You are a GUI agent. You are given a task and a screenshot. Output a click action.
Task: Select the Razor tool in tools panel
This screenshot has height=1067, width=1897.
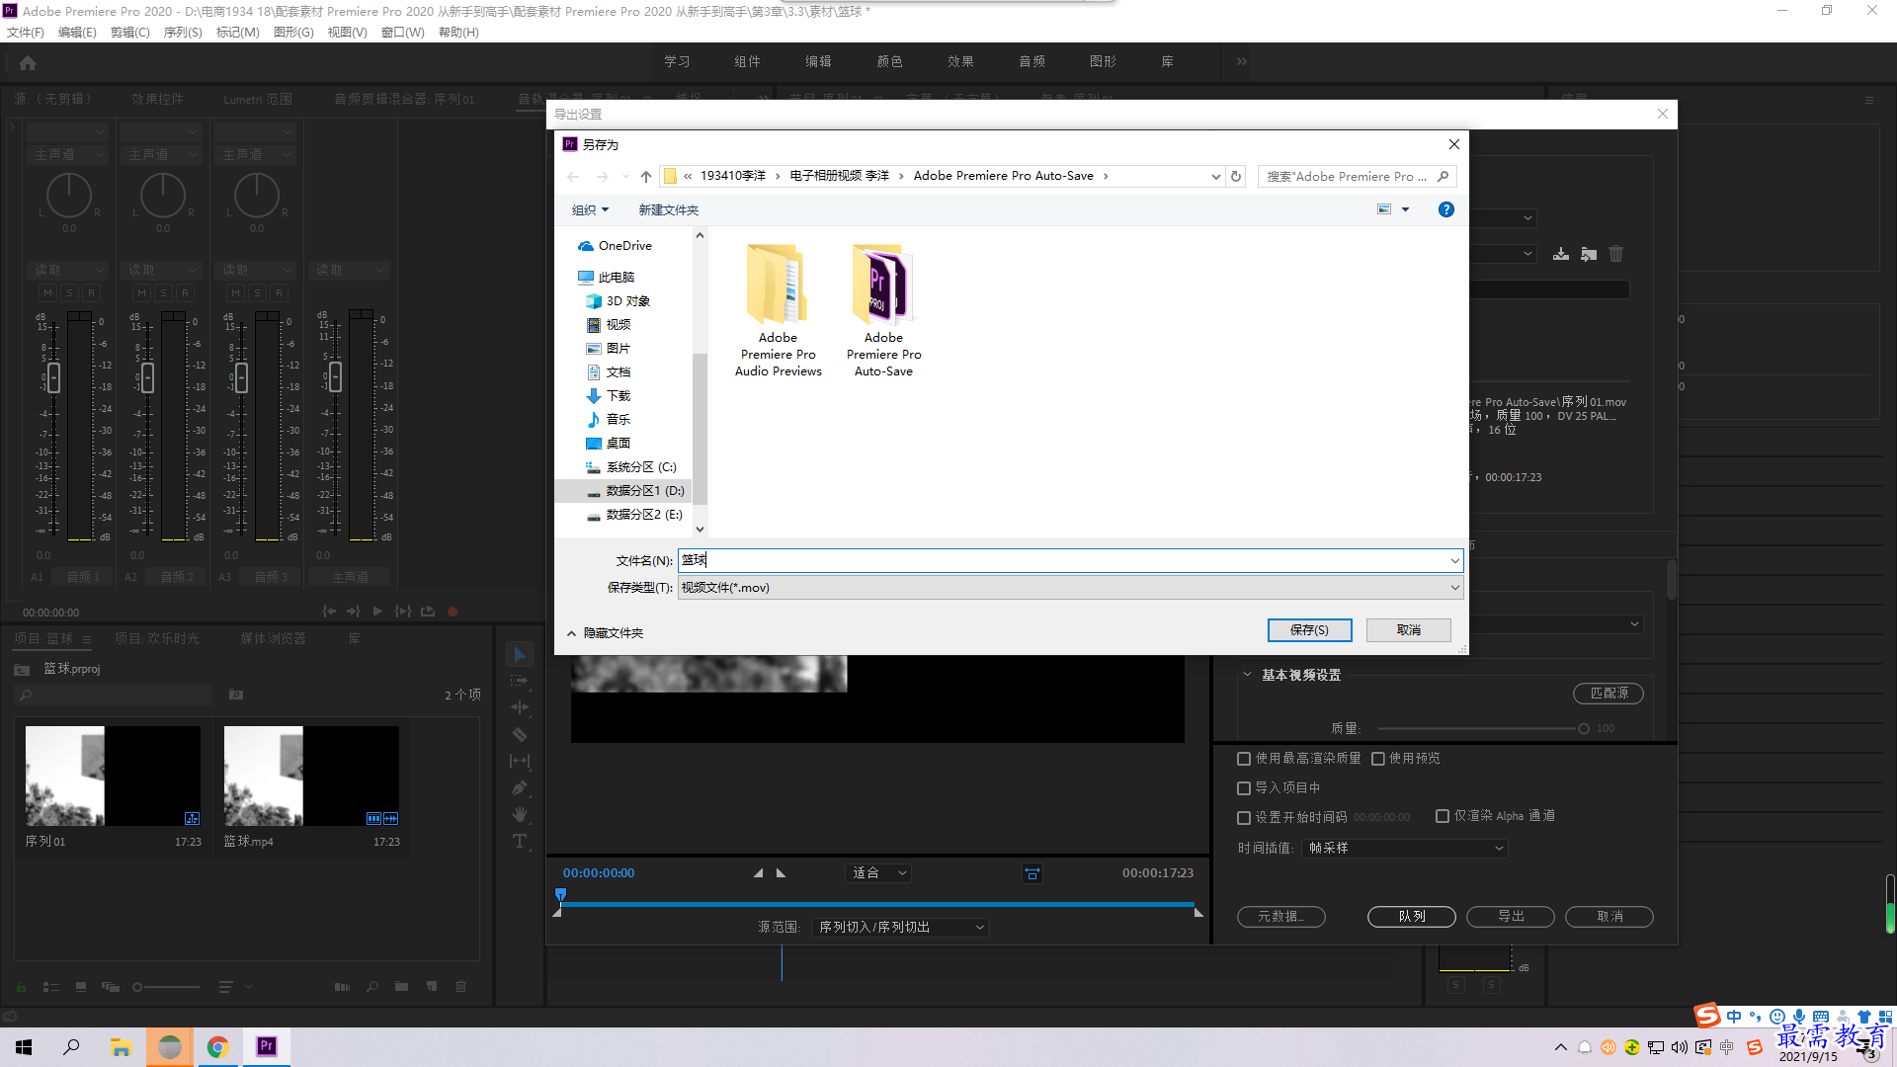[x=520, y=734]
